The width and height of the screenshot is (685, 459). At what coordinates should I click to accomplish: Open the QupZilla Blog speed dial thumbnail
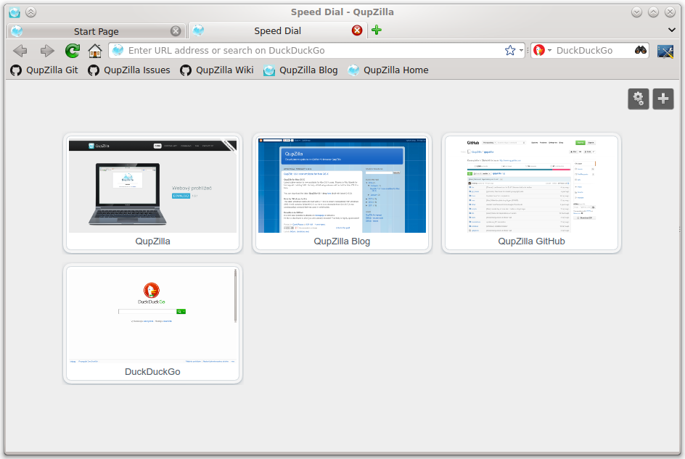click(x=342, y=193)
